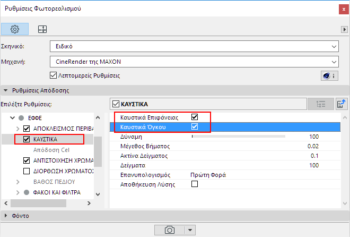Expand the ΒΑΘΟΣ ΠΕΔΙΟΥ tree item
This screenshot has width=350, height=237.
(x=18, y=182)
